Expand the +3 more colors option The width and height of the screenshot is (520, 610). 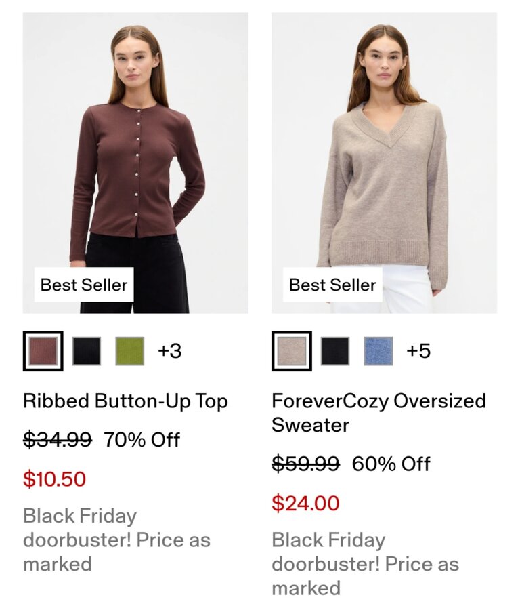pyautogui.click(x=169, y=351)
